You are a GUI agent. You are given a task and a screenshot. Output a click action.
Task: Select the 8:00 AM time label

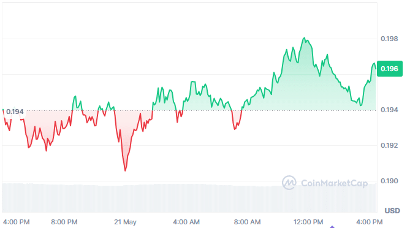click(x=248, y=222)
